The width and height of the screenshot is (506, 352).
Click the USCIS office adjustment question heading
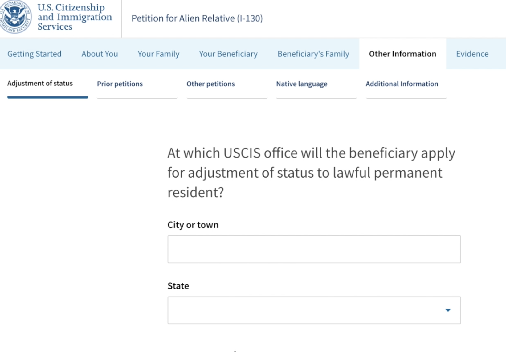click(x=311, y=173)
